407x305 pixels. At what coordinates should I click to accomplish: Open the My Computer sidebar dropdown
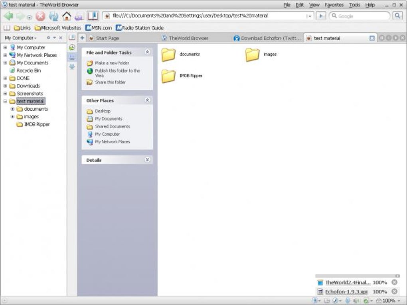[x=21, y=38]
